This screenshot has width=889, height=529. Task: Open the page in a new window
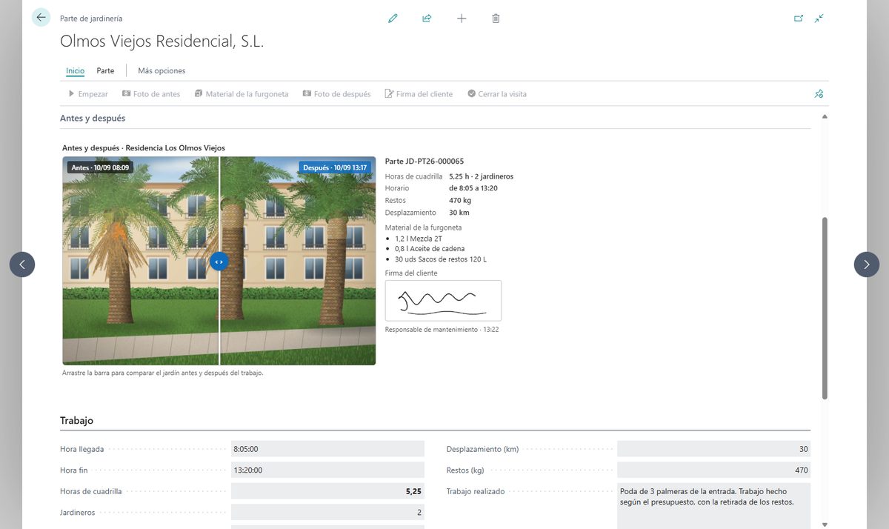click(x=799, y=19)
